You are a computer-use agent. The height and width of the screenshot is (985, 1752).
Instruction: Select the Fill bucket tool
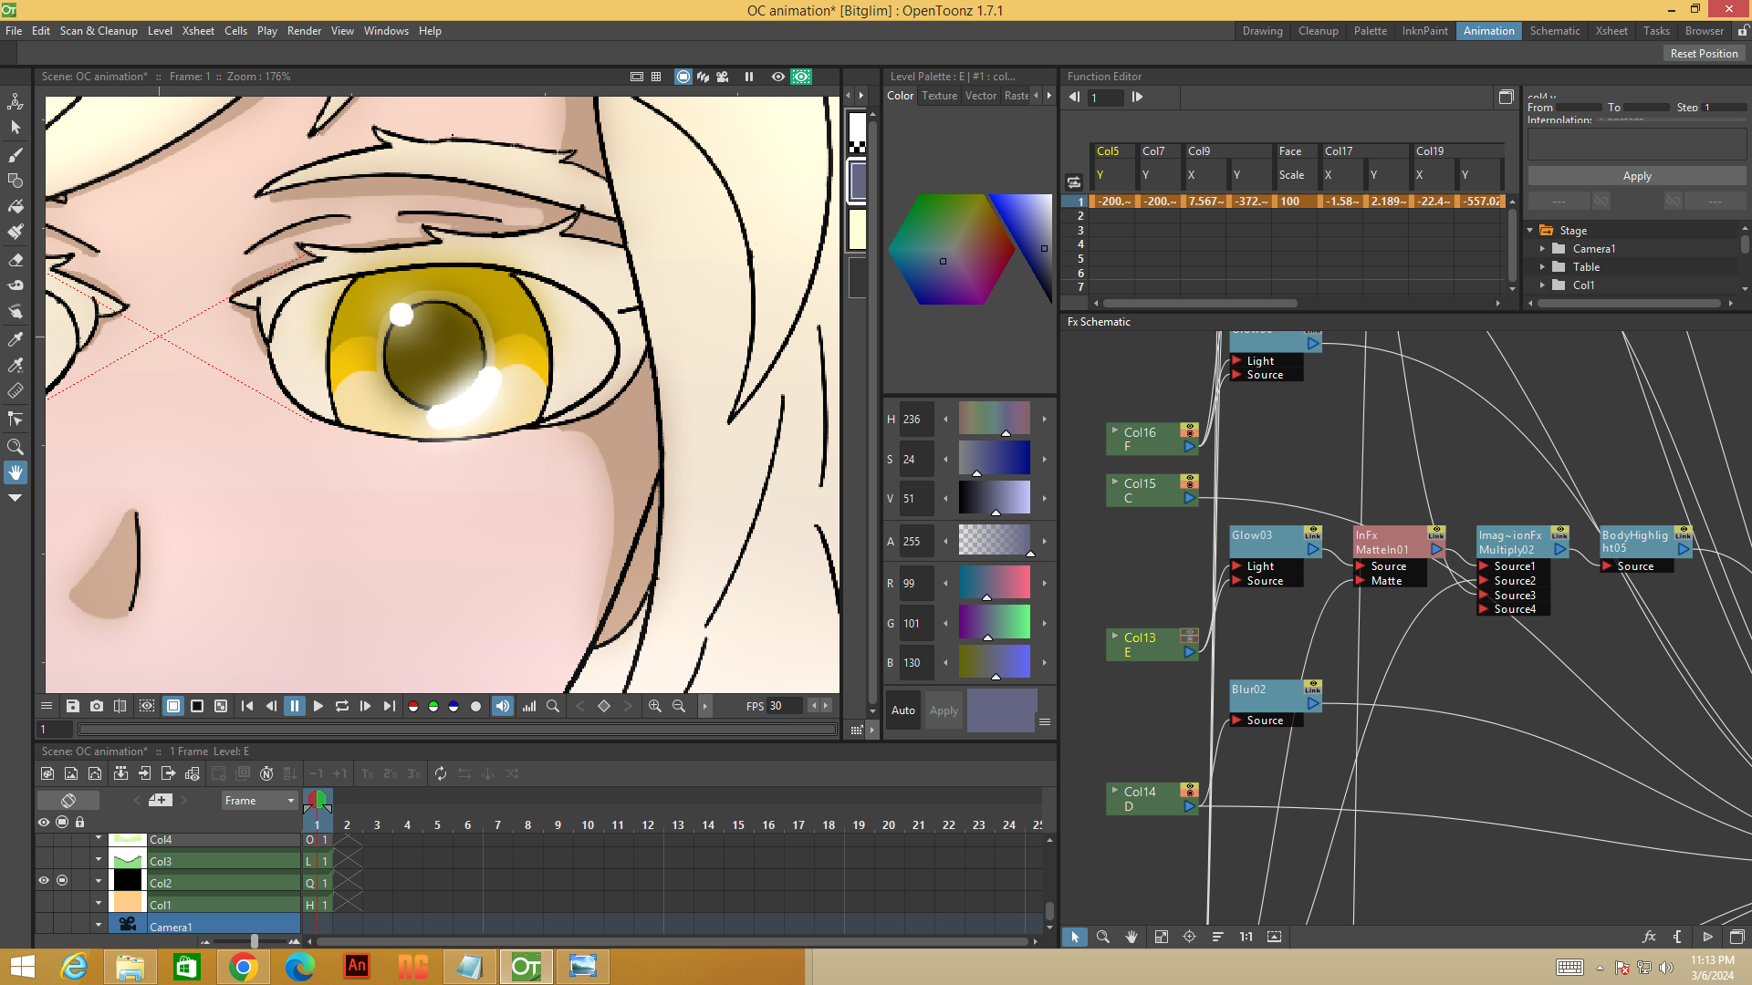tap(16, 207)
